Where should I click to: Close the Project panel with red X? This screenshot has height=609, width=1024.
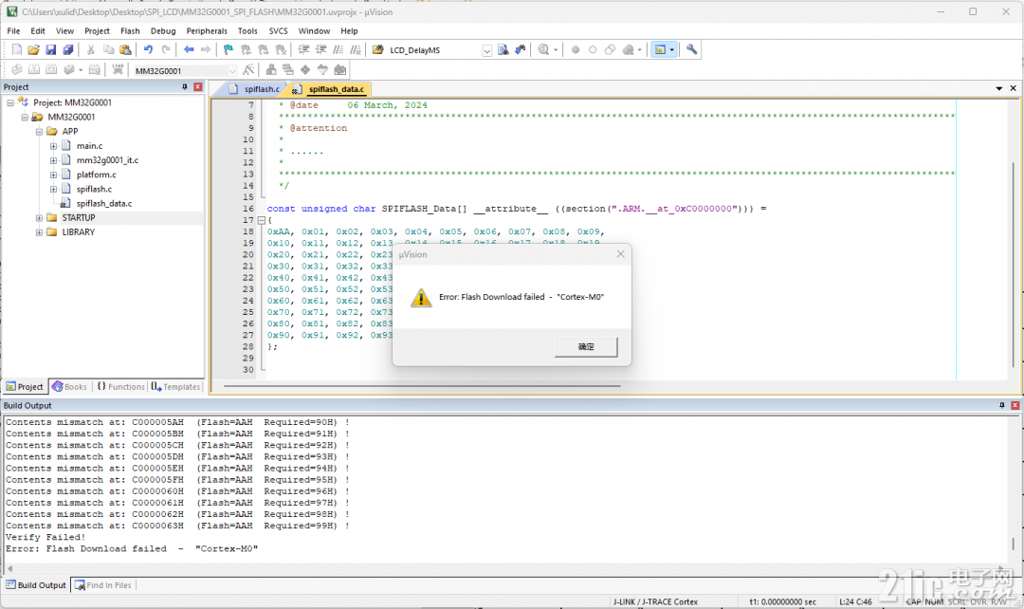[198, 87]
